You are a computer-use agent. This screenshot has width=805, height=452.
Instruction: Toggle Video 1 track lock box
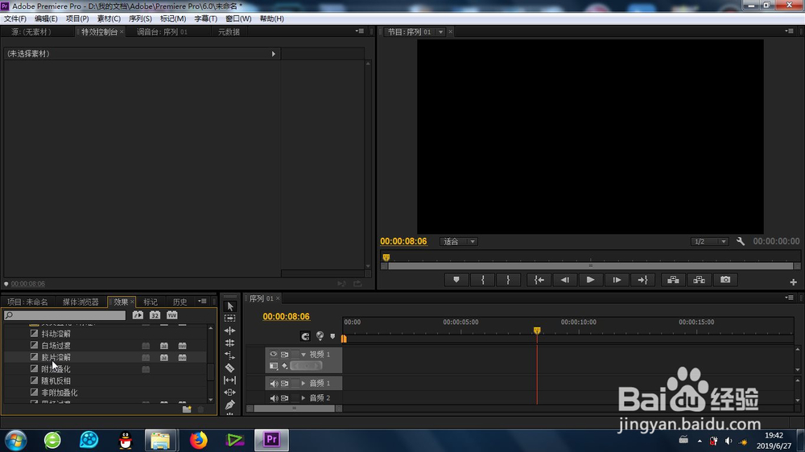point(295,354)
